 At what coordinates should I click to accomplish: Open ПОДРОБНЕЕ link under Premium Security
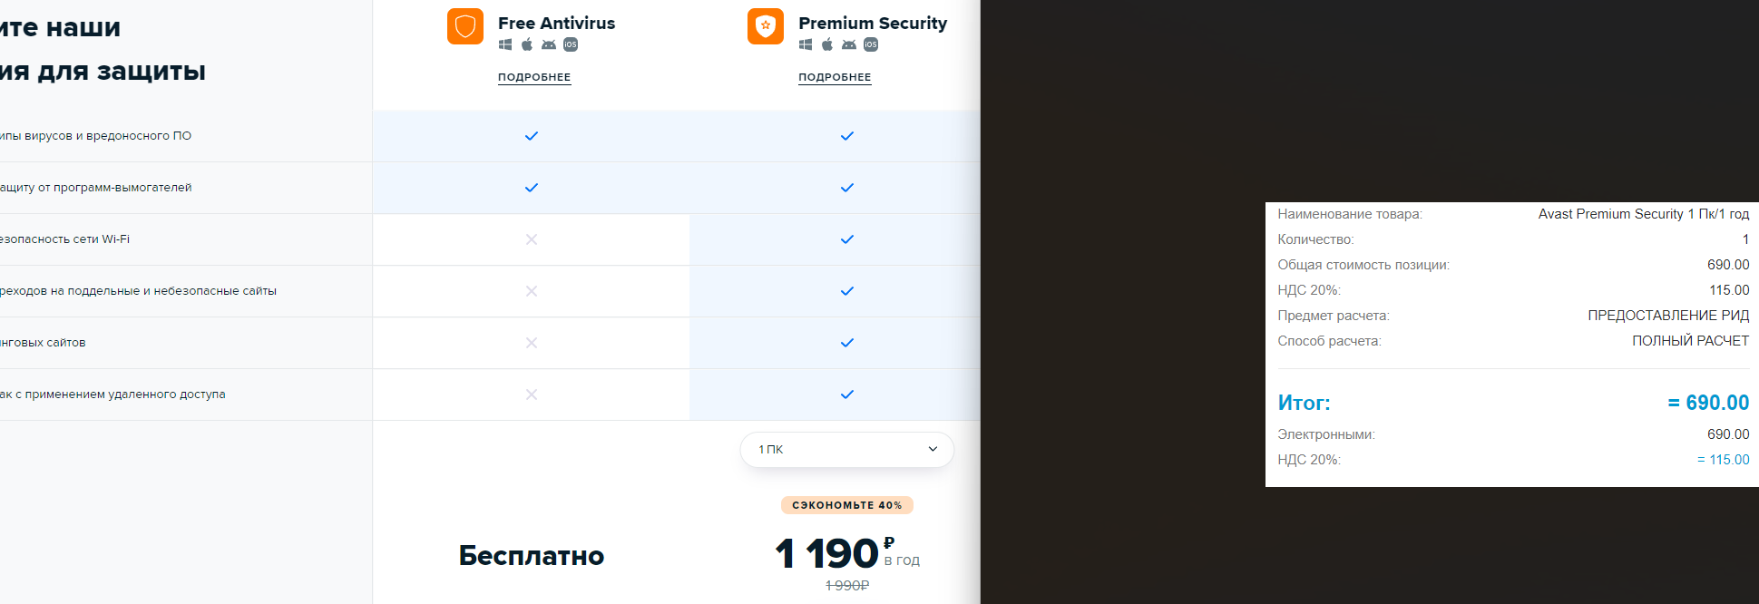[x=835, y=77]
